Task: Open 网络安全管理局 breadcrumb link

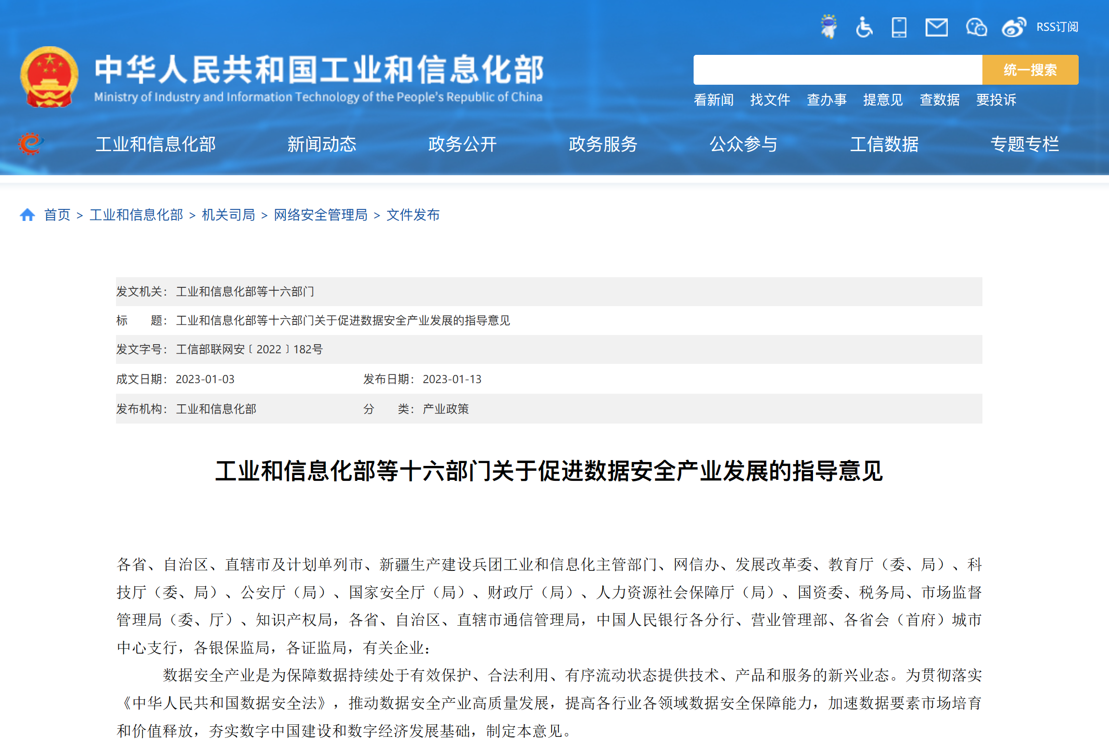Action: 321,215
